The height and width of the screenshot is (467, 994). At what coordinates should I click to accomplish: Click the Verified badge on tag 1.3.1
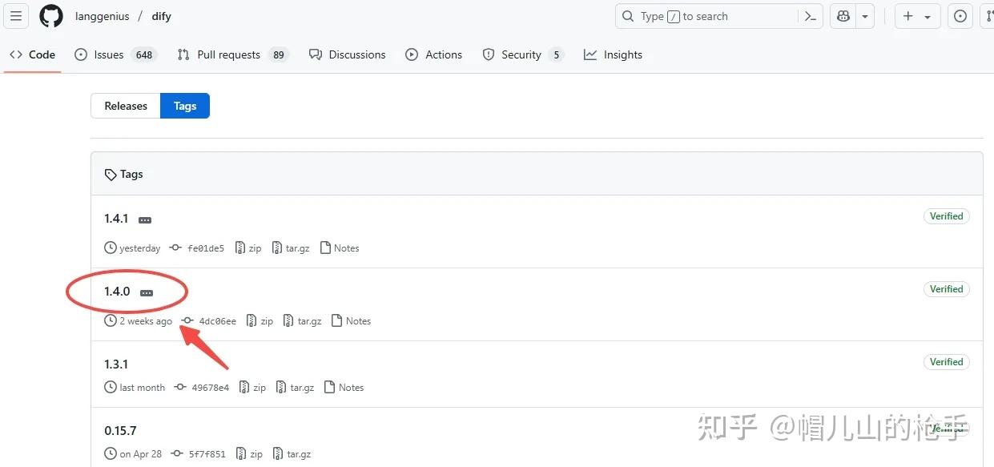tap(946, 362)
